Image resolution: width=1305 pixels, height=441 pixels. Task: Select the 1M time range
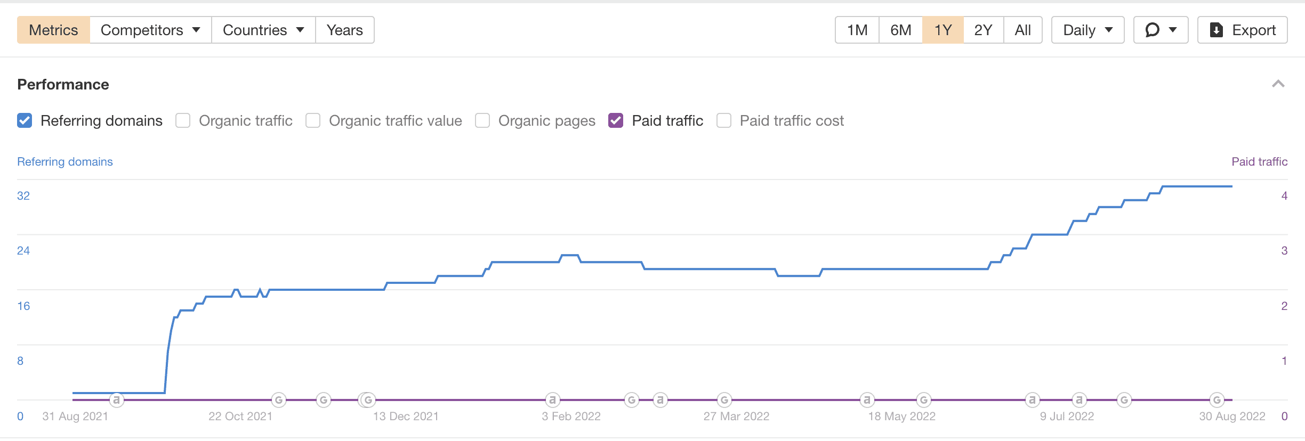click(x=857, y=30)
